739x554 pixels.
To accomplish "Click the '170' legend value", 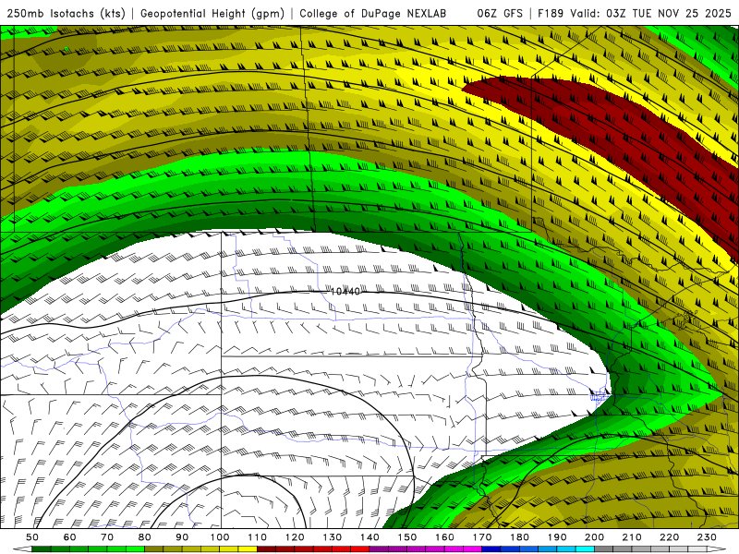I will [x=482, y=537].
